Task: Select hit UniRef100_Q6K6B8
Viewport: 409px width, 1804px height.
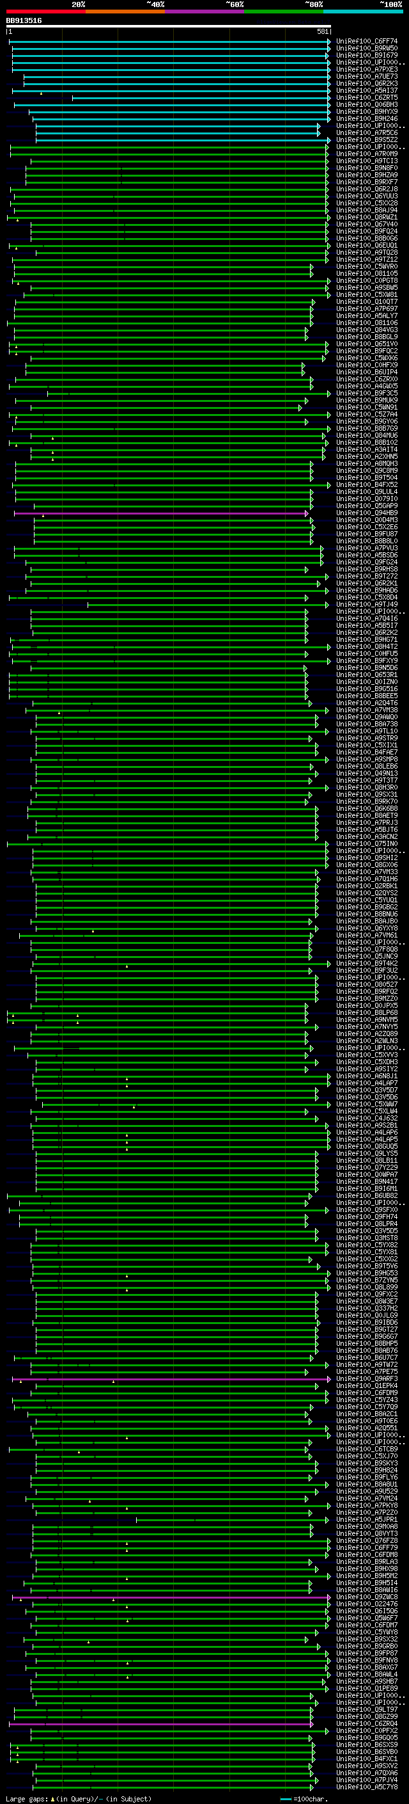Action: [367, 809]
